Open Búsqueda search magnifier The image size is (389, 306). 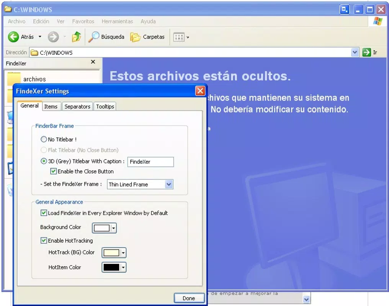[93, 37]
